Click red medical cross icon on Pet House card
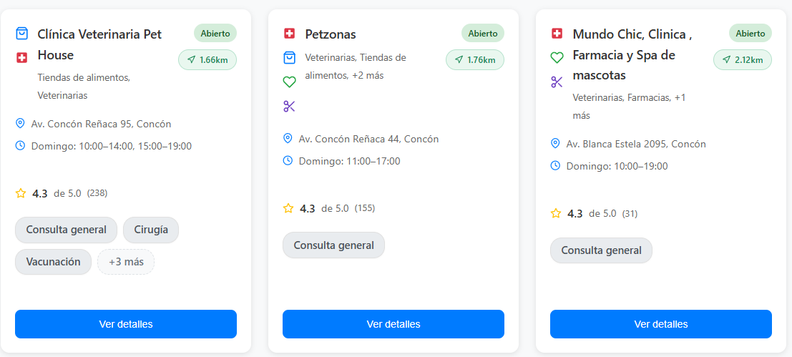This screenshot has height=357, width=792. tap(21, 57)
